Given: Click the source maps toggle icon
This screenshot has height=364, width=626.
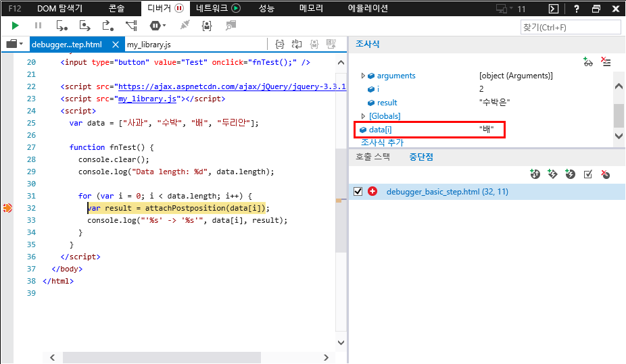Looking at the screenshot, I should (x=331, y=45).
